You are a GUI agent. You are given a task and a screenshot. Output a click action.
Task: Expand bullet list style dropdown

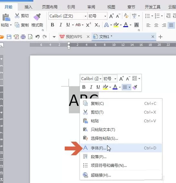coord(152,16)
